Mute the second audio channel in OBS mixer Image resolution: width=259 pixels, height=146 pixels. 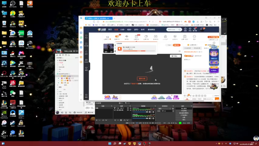tap(150, 118)
